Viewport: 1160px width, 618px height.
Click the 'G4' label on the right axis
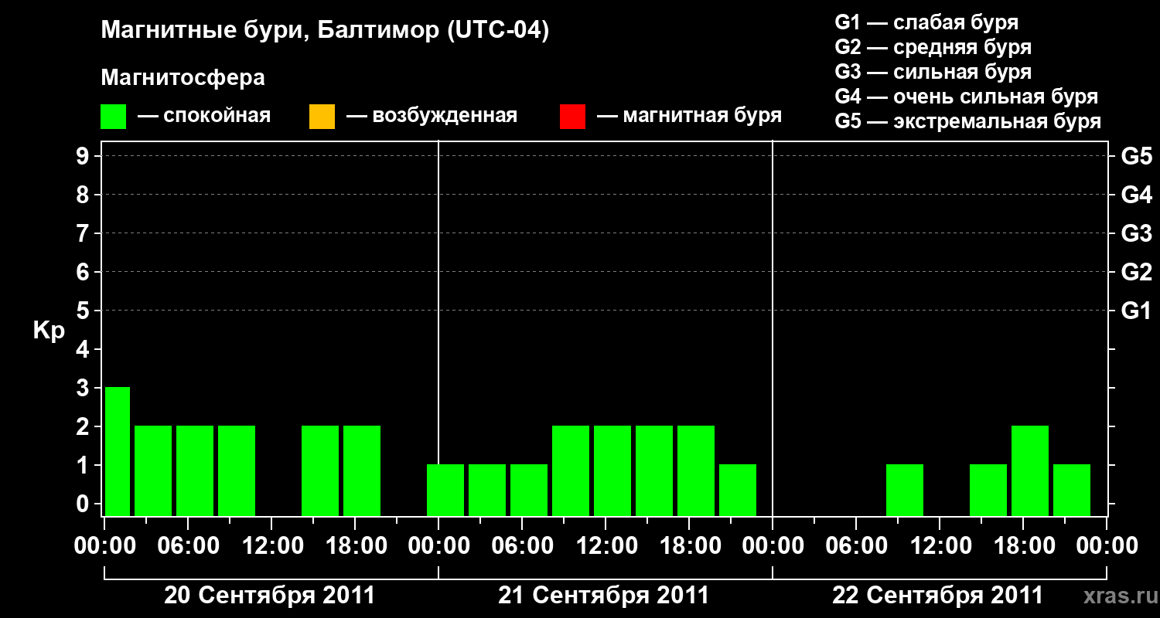(x=1136, y=195)
